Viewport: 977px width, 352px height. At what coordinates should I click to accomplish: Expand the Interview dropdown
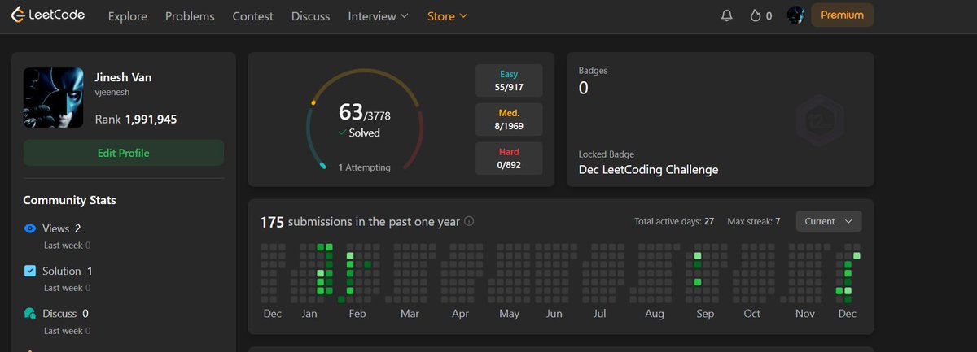coord(378,16)
